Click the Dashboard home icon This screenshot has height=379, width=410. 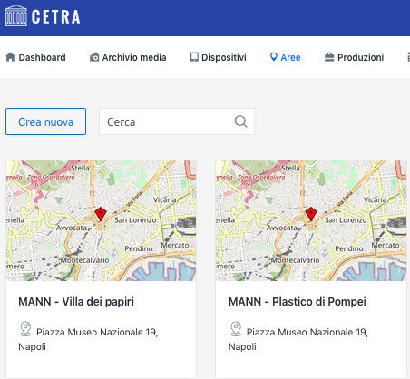point(10,57)
